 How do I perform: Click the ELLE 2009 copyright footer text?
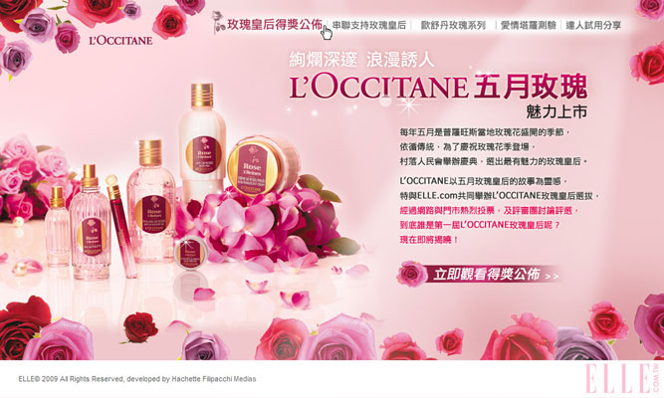tap(137, 379)
